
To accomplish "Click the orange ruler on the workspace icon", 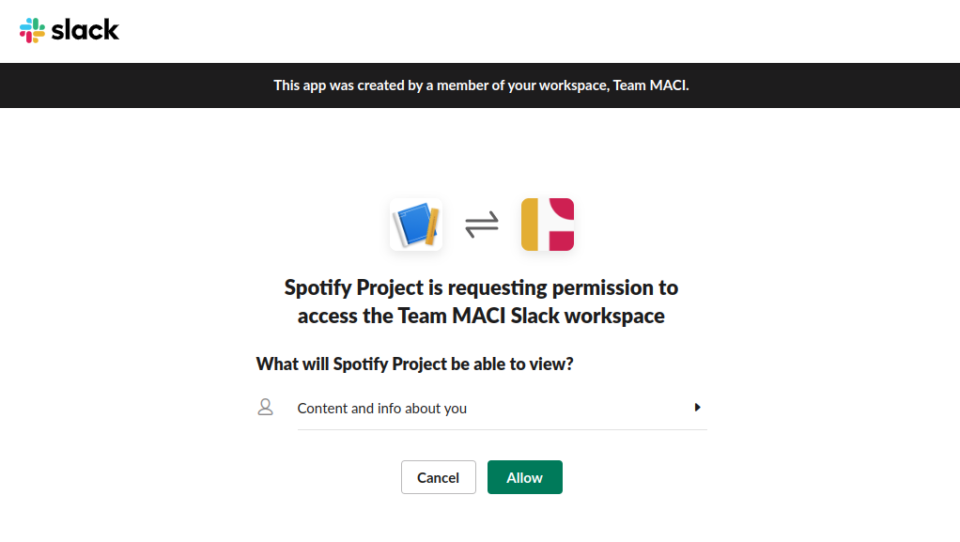I will pos(431,225).
